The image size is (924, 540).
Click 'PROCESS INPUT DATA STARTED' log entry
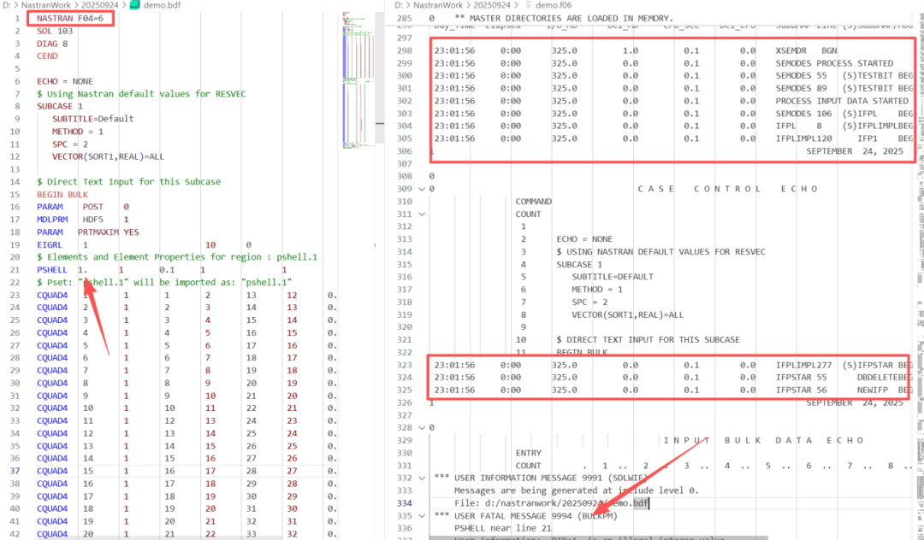tap(842, 101)
